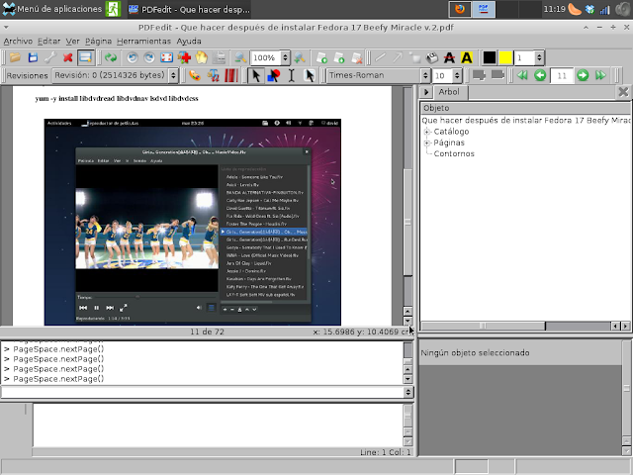633x475 pixels.
Task: Click the wrench options icon
Action: tap(50, 57)
